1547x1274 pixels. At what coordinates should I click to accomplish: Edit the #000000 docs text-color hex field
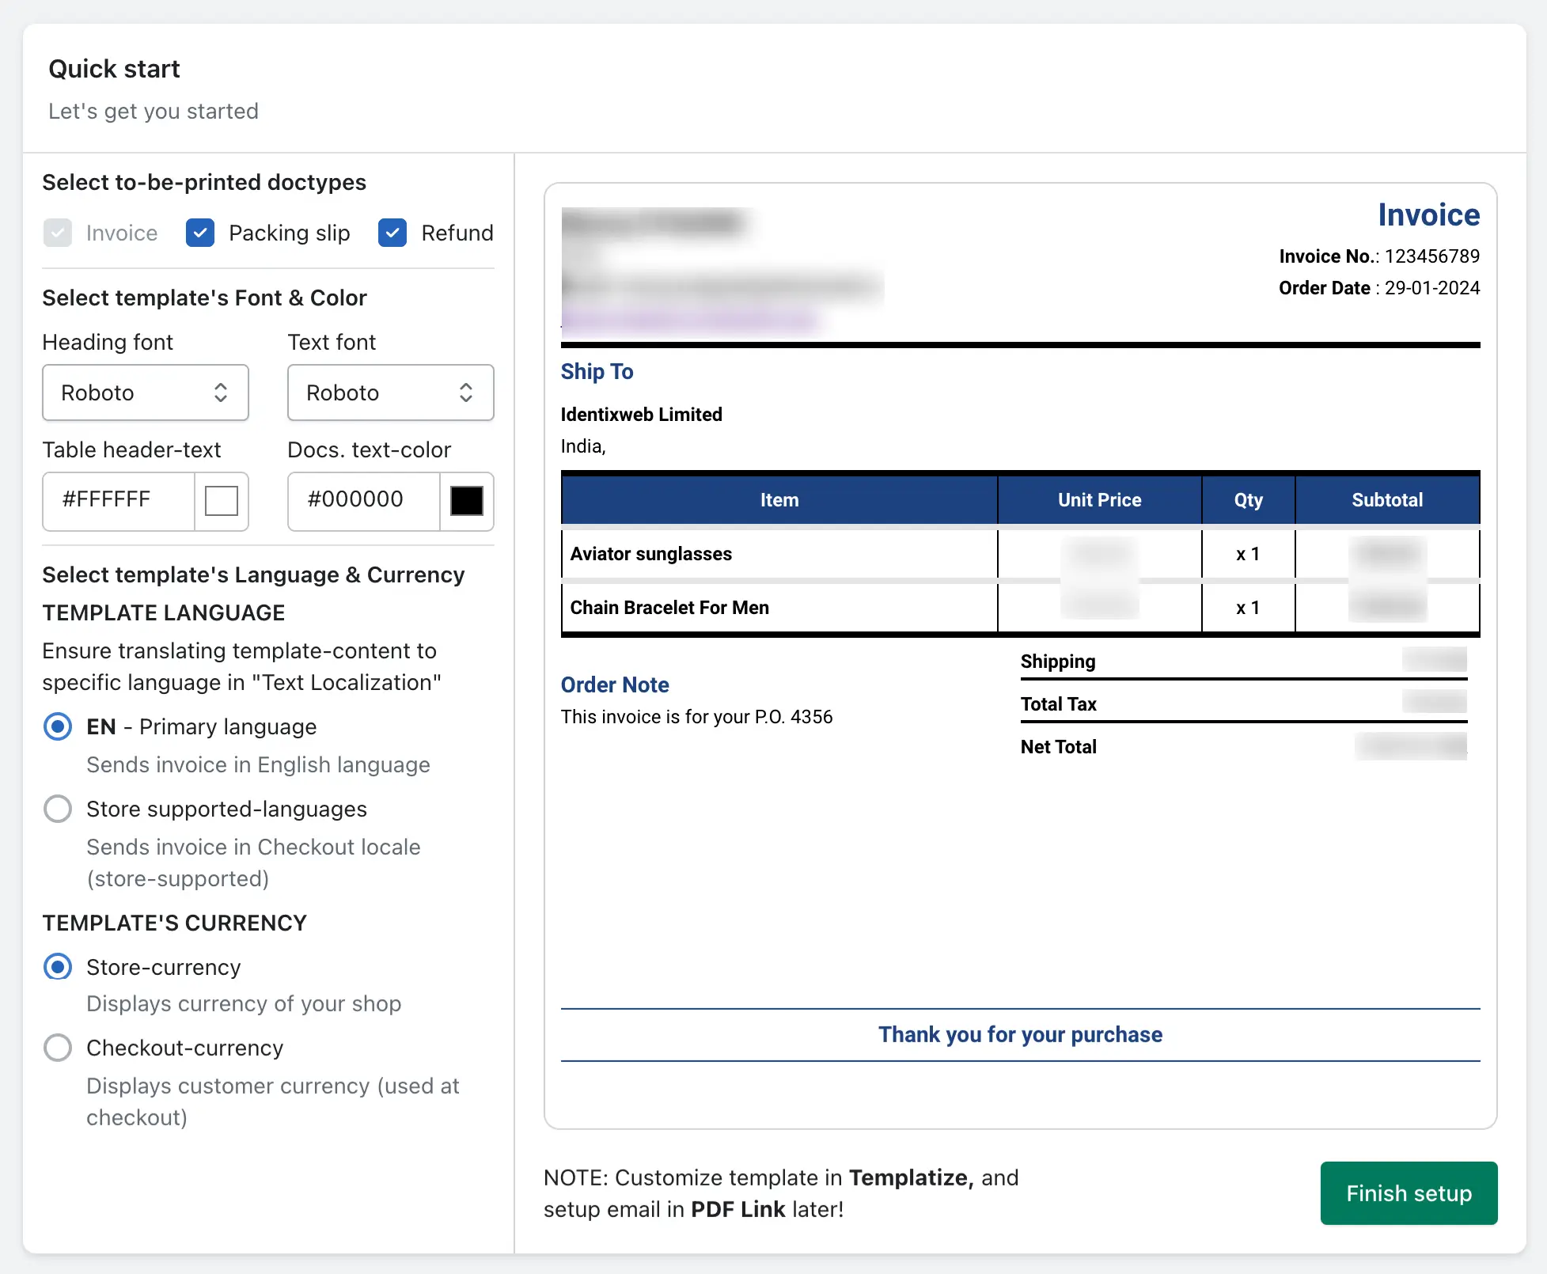pos(364,500)
